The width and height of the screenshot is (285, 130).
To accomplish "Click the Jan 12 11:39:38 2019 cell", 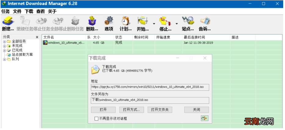I will [x=198, y=43].
